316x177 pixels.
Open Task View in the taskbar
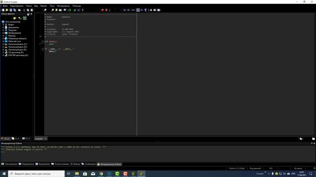[x=69, y=174]
